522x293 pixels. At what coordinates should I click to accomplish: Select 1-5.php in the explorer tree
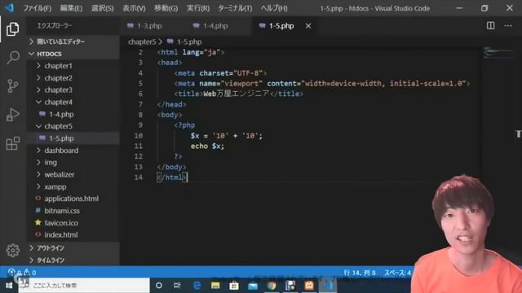coord(73,138)
